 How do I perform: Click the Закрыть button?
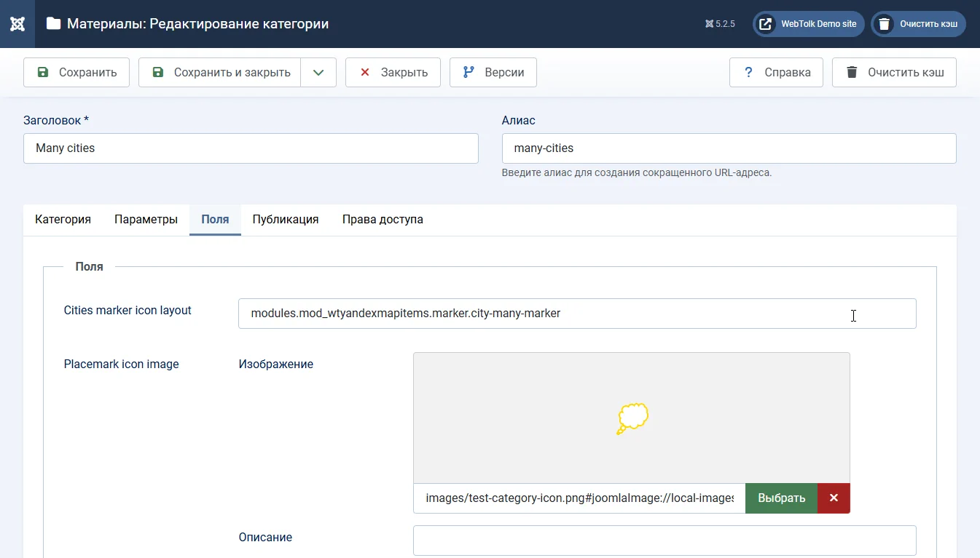(393, 73)
